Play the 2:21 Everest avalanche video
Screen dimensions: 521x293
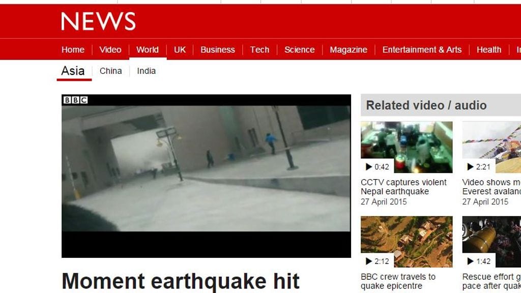click(x=491, y=147)
